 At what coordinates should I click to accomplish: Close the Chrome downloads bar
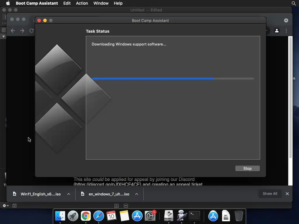[287, 194]
